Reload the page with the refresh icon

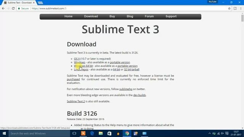click(x=13, y=8)
